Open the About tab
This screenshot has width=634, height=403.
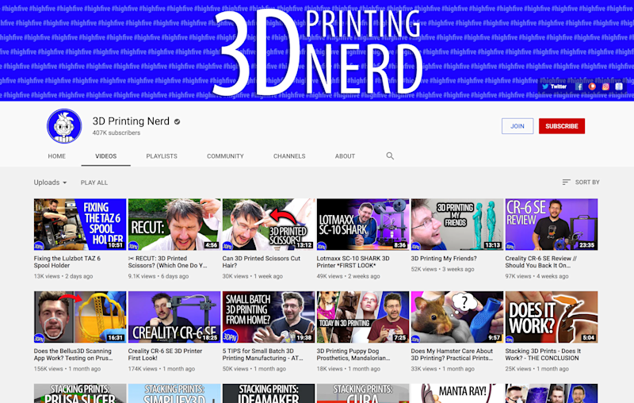345,156
